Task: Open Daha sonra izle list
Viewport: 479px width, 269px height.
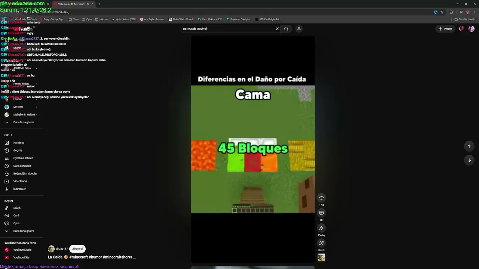Action: point(22,166)
